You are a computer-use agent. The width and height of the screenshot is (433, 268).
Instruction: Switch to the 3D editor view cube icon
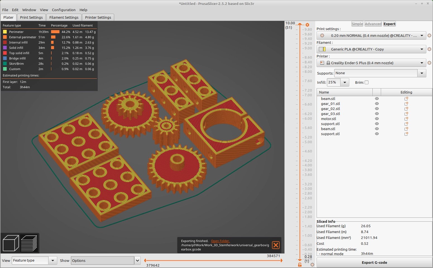[x=11, y=243]
